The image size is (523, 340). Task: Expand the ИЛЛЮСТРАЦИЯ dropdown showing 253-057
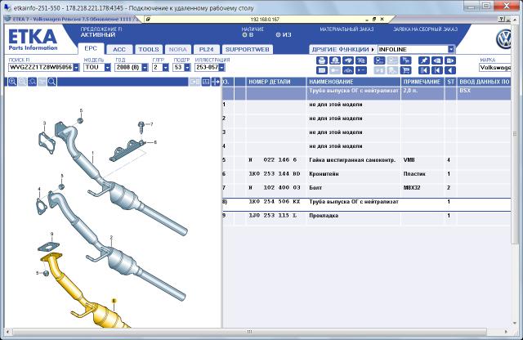[x=221, y=67]
